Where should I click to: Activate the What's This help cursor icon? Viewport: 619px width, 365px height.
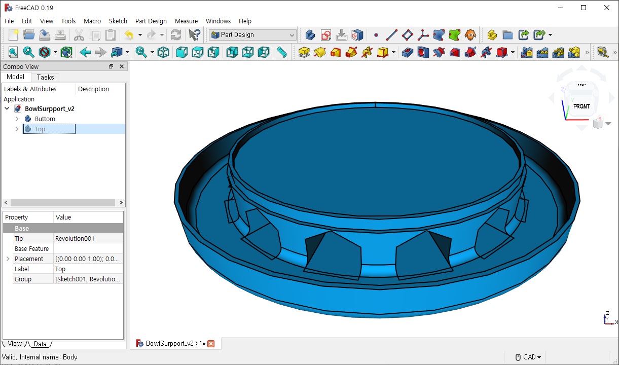pyautogui.click(x=194, y=35)
